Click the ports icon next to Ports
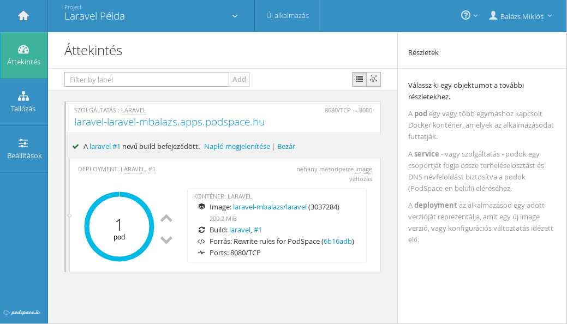 pyautogui.click(x=201, y=253)
